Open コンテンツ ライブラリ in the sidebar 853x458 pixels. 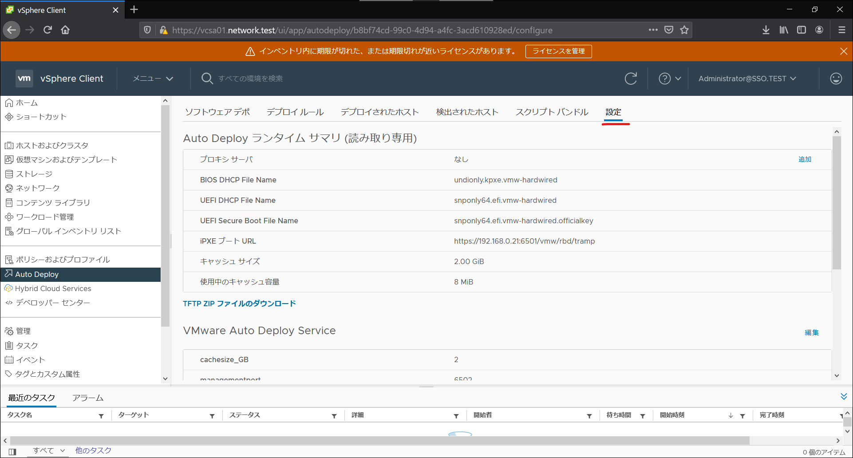click(x=47, y=202)
